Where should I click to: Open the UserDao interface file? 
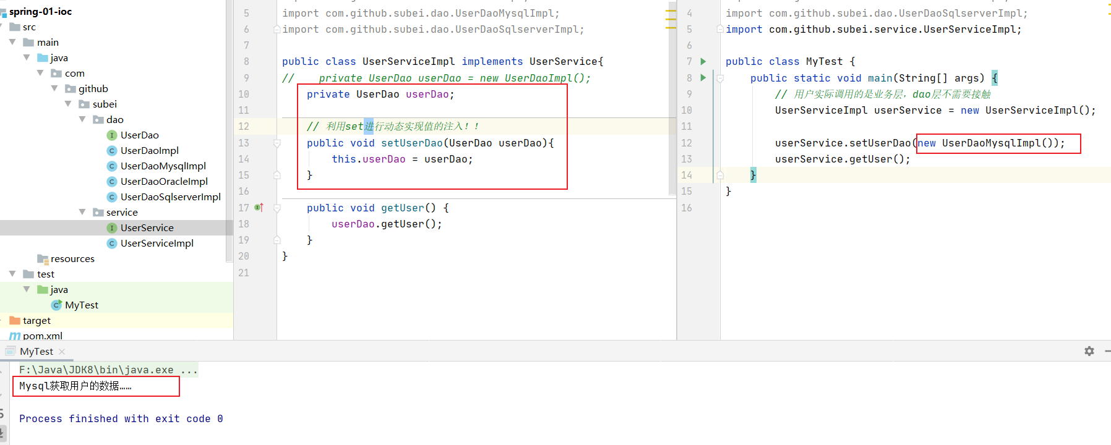(139, 135)
